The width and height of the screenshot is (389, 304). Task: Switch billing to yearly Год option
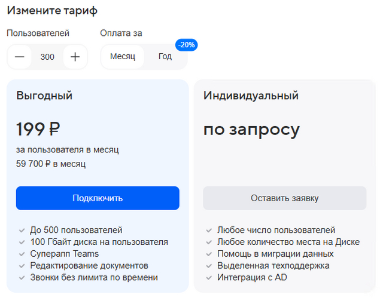pos(165,57)
